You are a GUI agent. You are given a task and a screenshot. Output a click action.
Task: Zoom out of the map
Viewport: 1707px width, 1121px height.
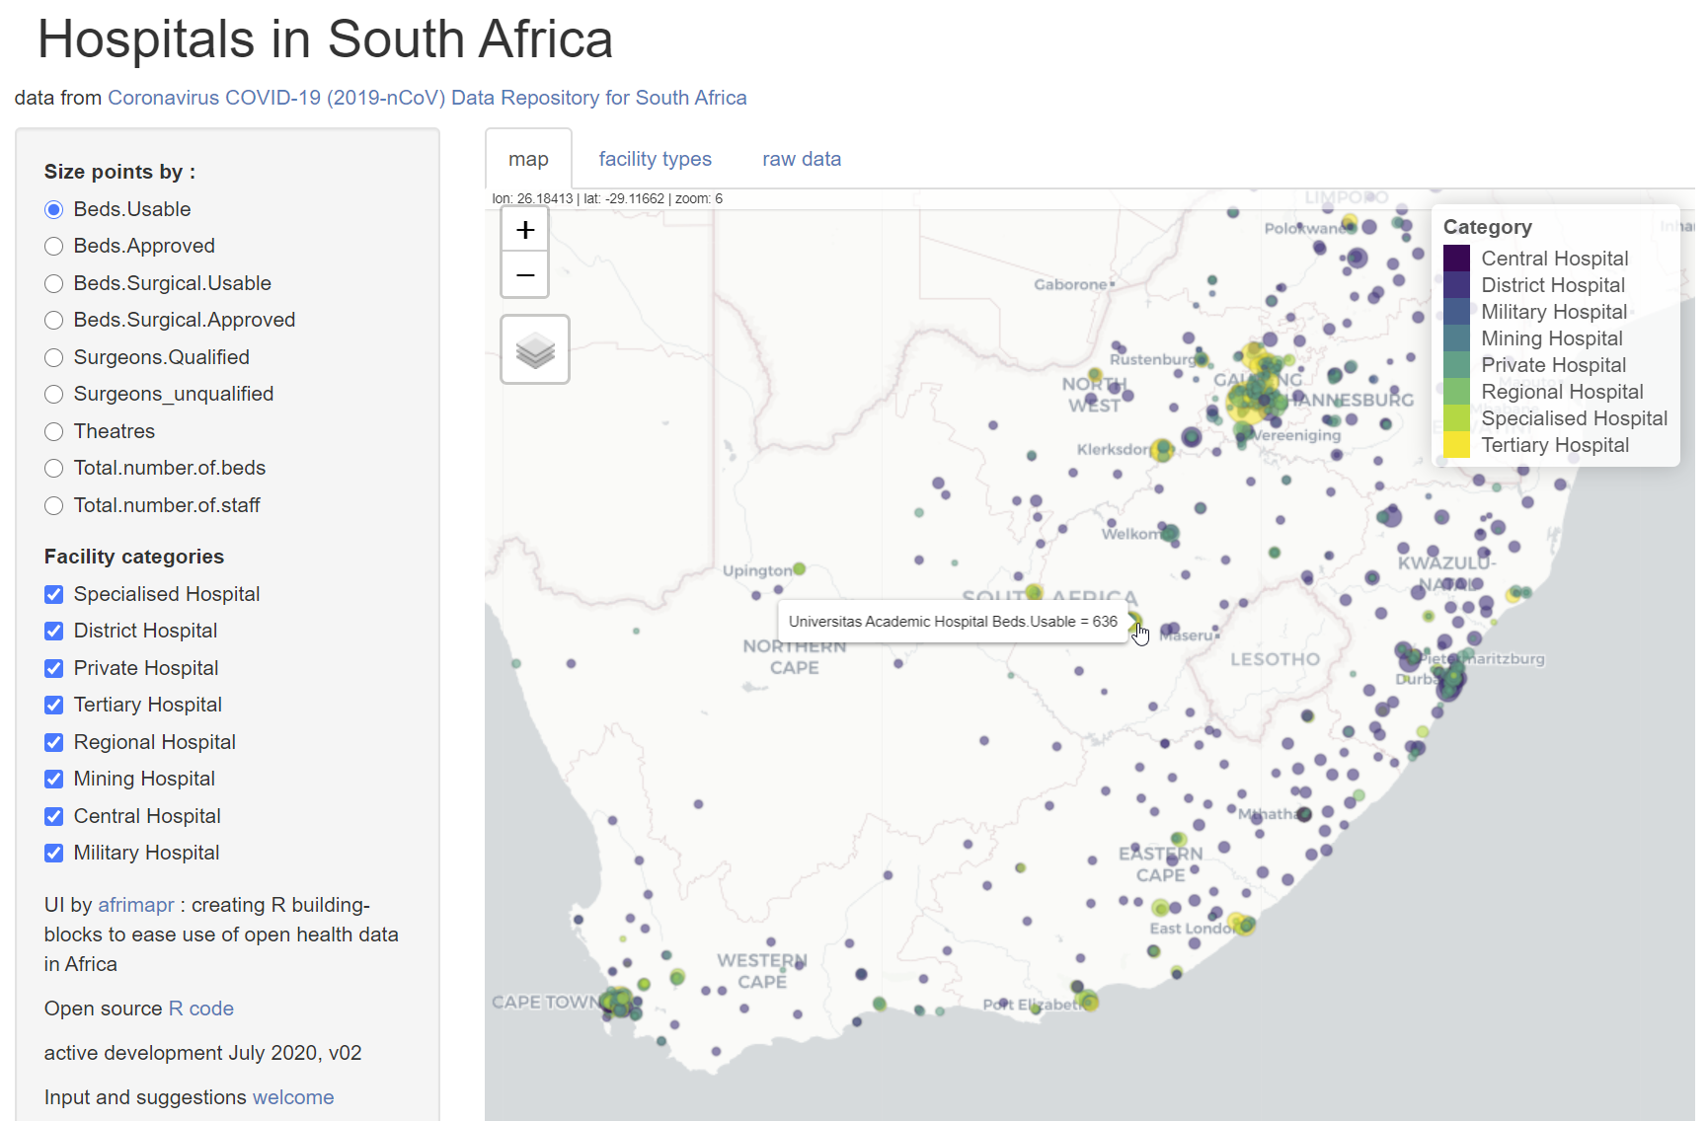(525, 274)
